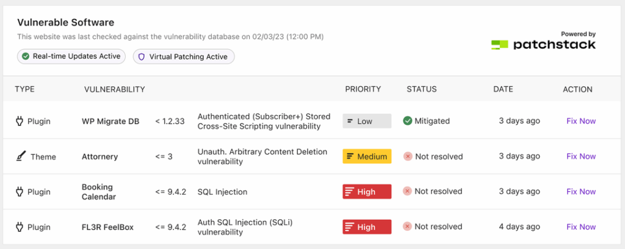
Task: Toggle the Virtual Patching Active badge
Action: [184, 57]
